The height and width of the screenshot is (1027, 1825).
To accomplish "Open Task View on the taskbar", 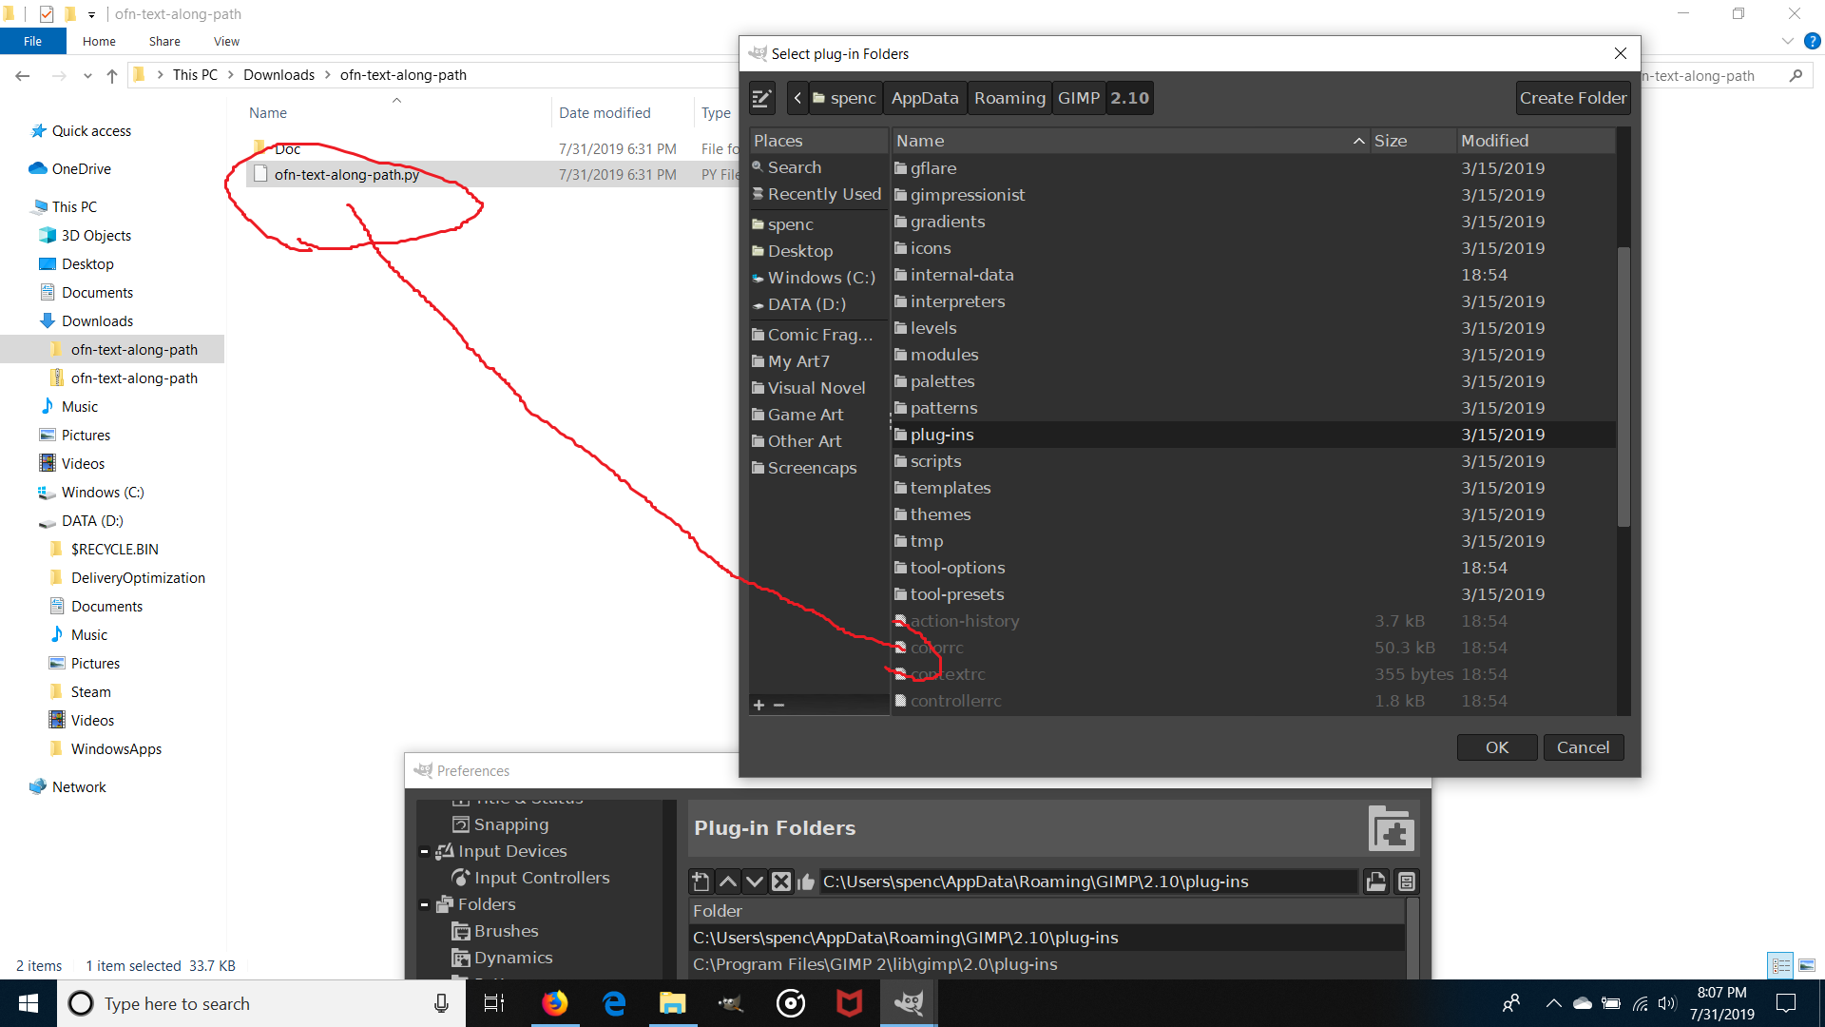I will [494, 1003].
